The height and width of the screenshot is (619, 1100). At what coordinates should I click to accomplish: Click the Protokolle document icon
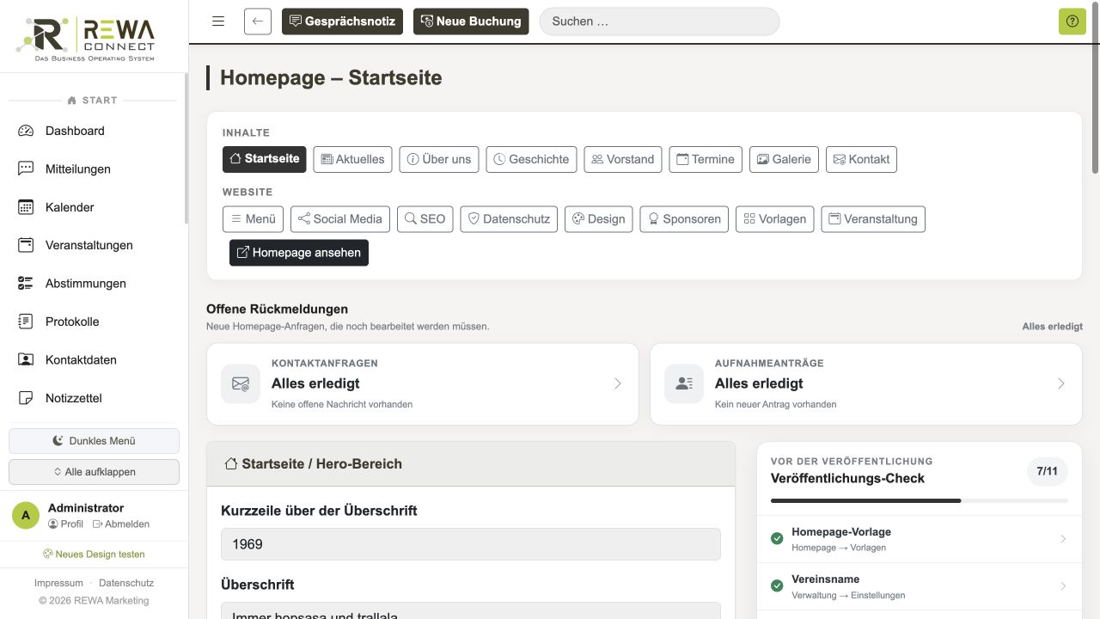click(26, 322)
